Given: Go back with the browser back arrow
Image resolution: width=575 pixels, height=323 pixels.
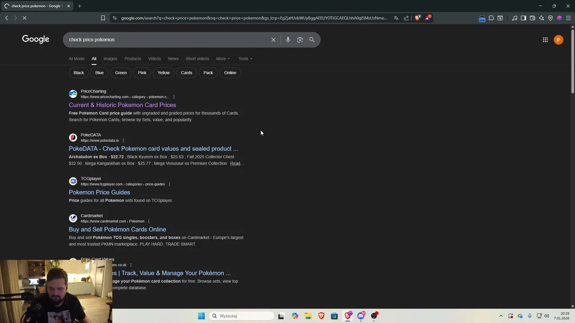Looking at the screenshot, I should point(6,18).
